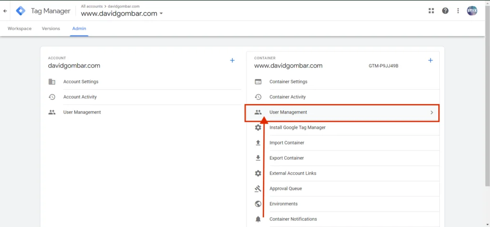
Task: Click the Environments globe icon
Action: pos(258,204)
